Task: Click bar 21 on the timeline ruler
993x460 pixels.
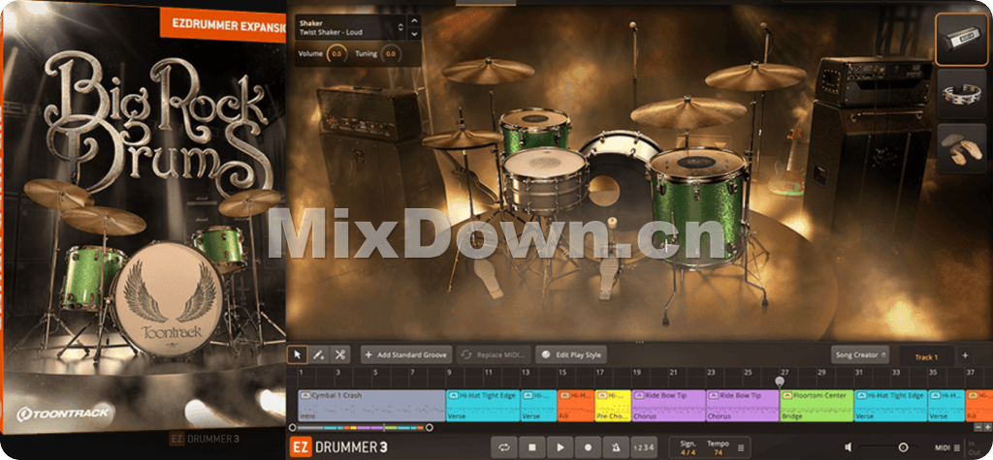Action: click(674, 373)
